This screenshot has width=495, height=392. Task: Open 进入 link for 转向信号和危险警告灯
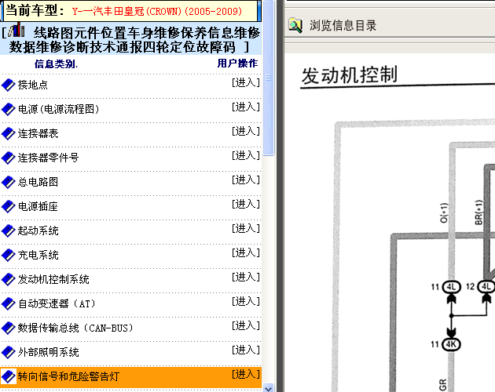[x=246, y=374]
